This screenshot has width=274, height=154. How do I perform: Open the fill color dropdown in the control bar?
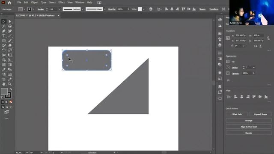coord(24,9)
